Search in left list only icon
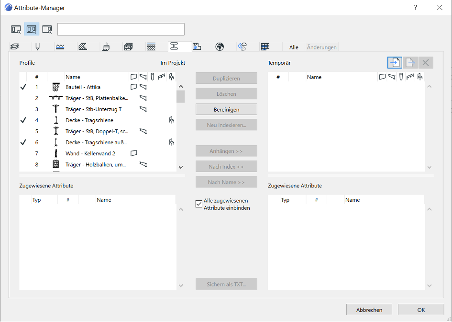The width and height of the screenshot is (452, 322). (x=16, y=29)
